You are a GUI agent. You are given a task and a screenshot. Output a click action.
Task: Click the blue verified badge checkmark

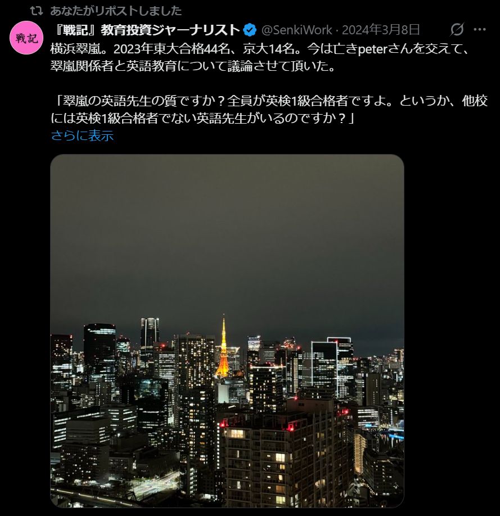point(250,30)
